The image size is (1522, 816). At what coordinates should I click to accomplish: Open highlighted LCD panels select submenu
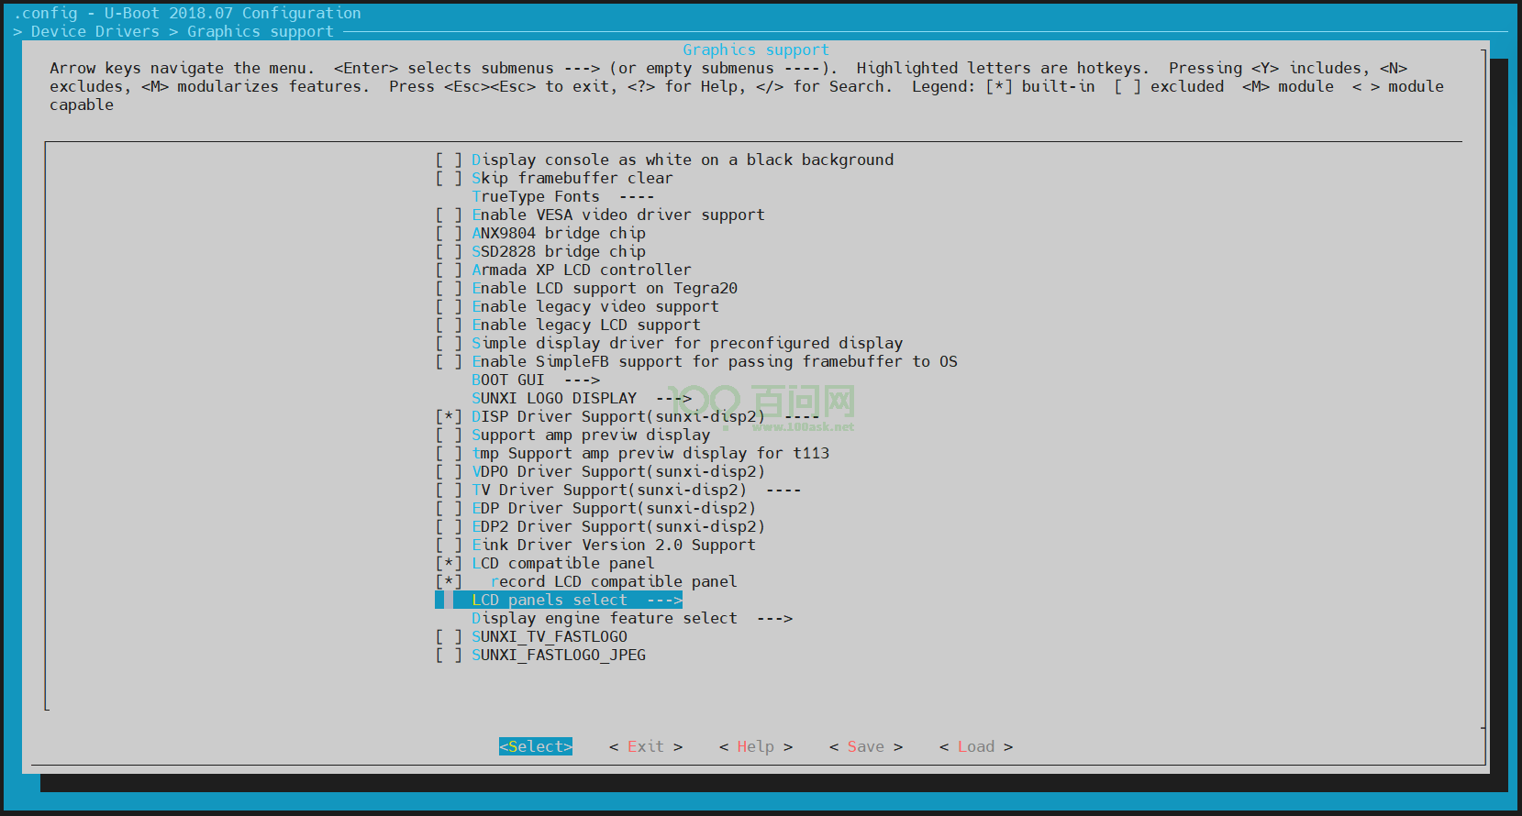pos(575,600)
